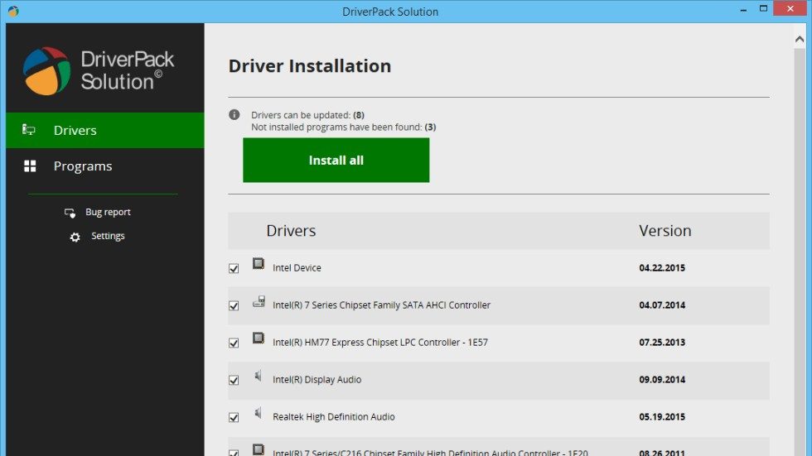Click the vertical scrollbar track
Screen dimensions: 812x456
800,252
